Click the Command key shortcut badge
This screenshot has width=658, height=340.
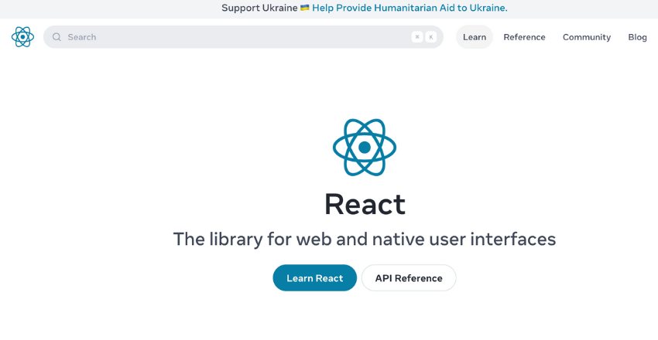tap(417, 37)
